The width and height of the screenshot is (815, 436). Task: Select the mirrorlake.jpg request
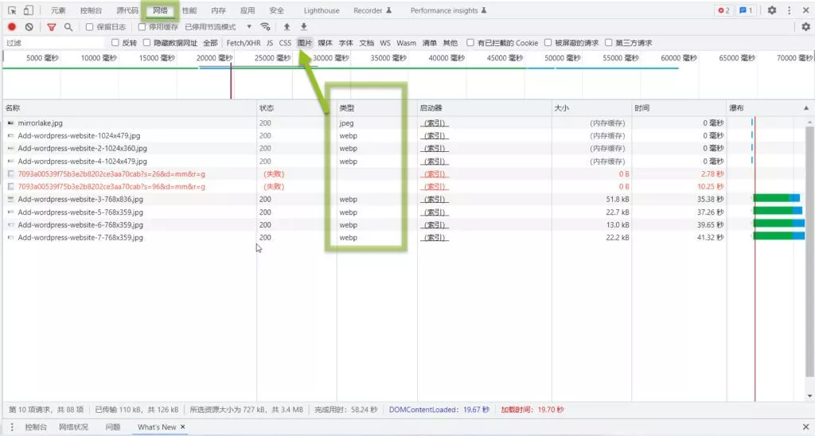click(x=40, y=123)
